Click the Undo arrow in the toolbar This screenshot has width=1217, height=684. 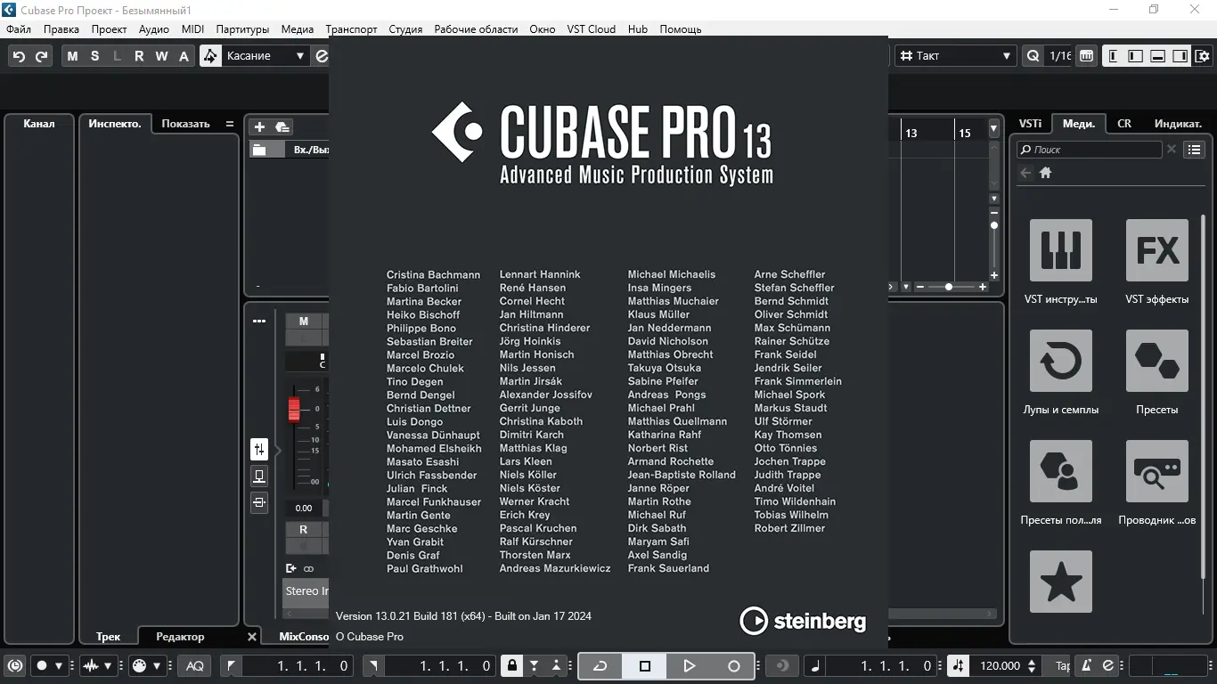(19, 56)
